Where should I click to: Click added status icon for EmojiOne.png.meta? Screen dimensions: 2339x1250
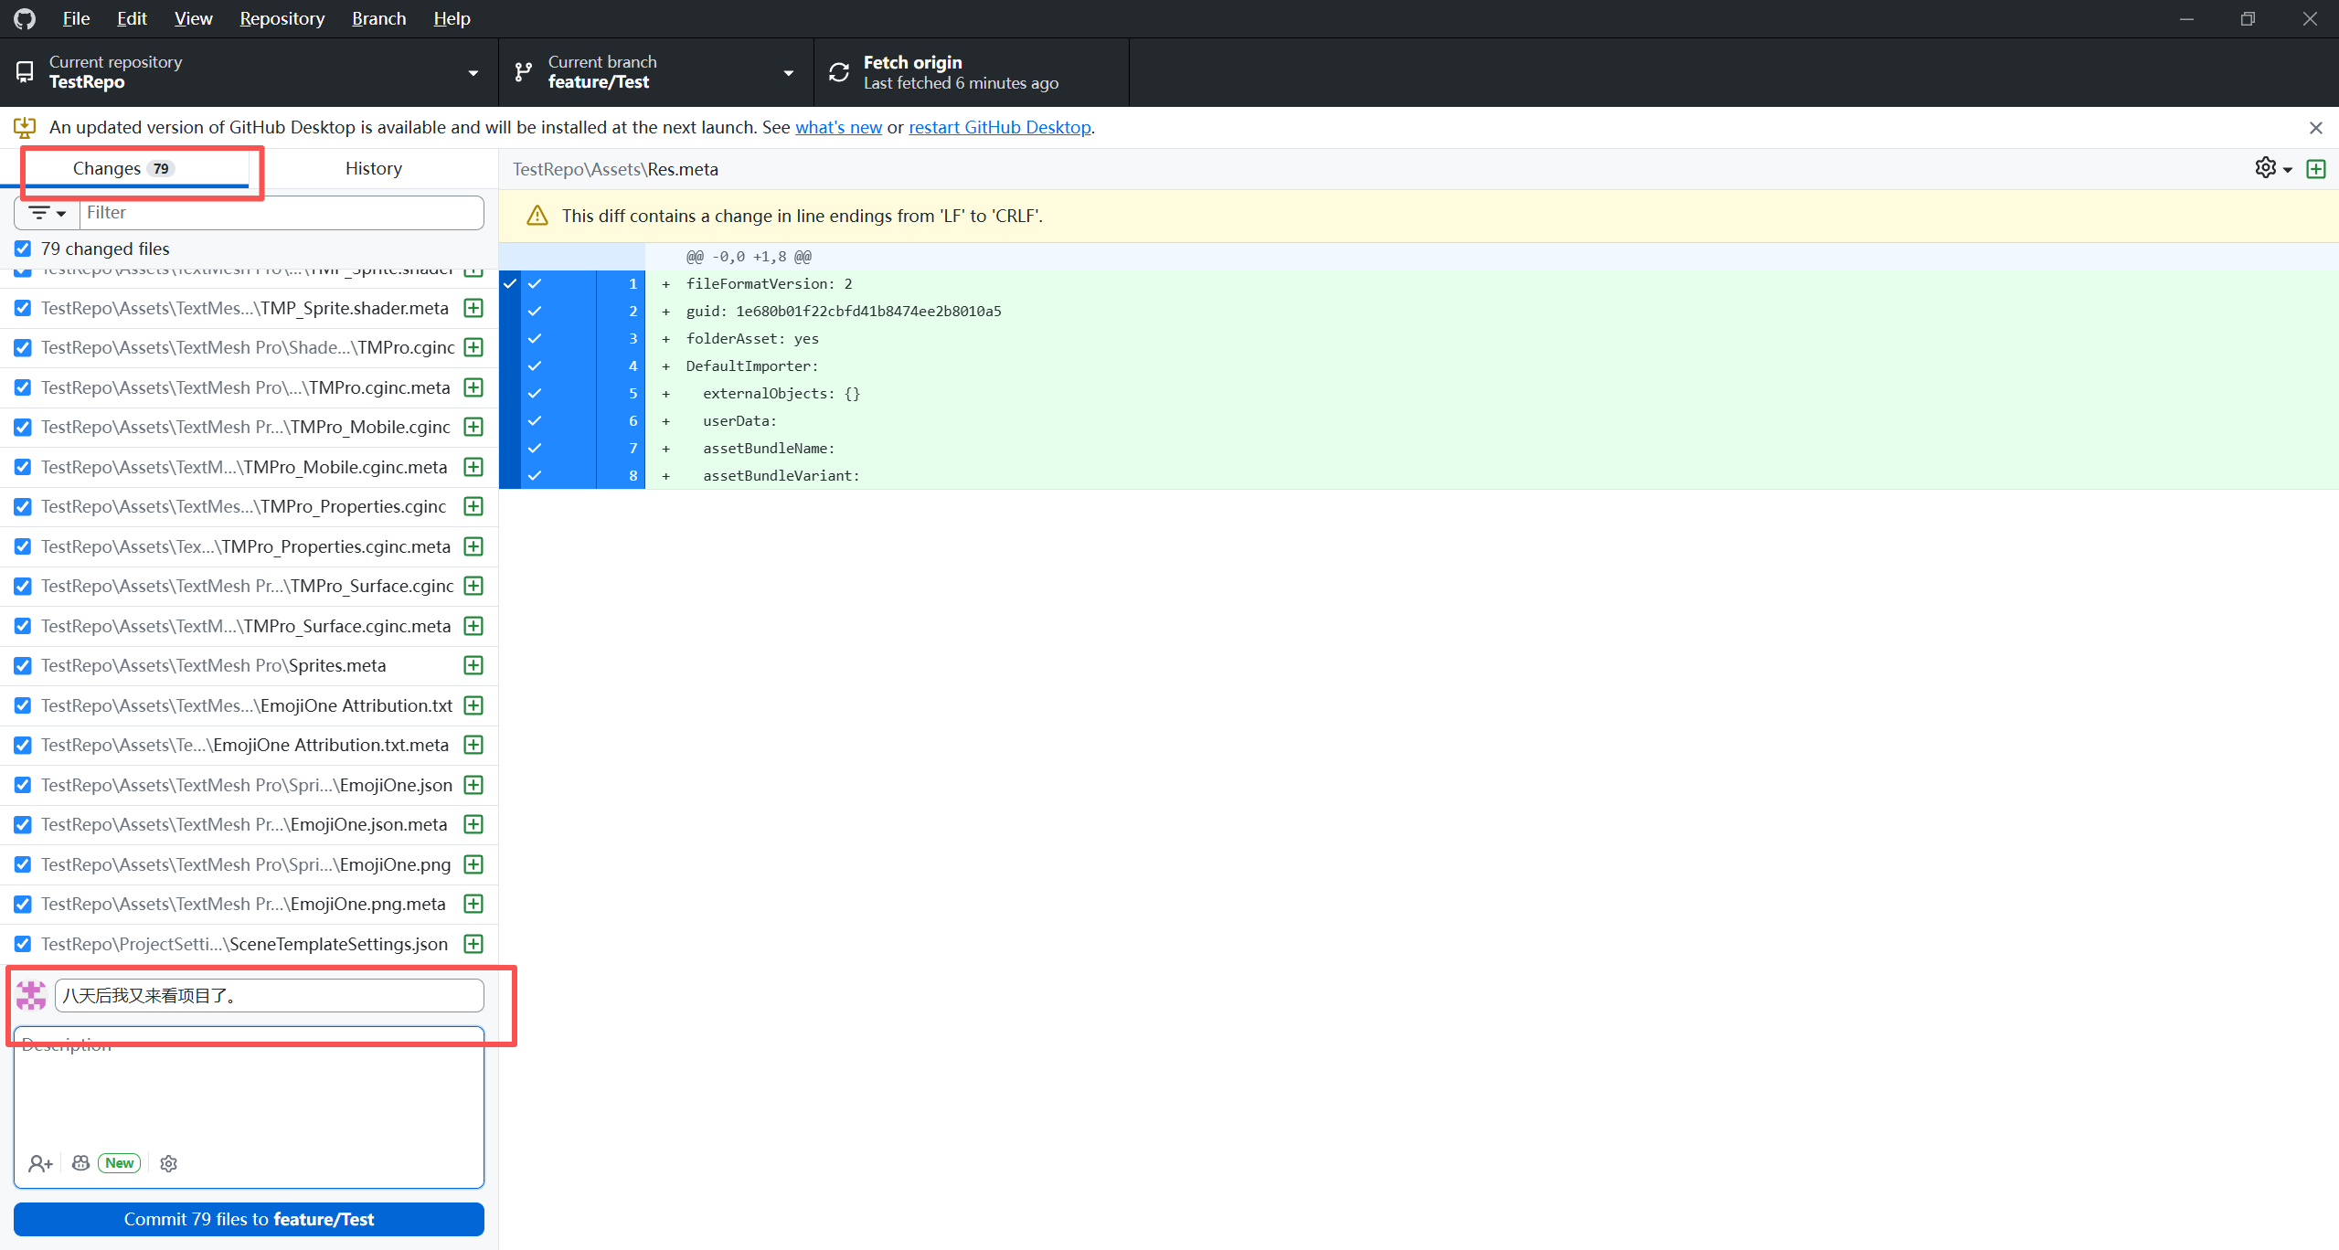click(x=473, y=904)
